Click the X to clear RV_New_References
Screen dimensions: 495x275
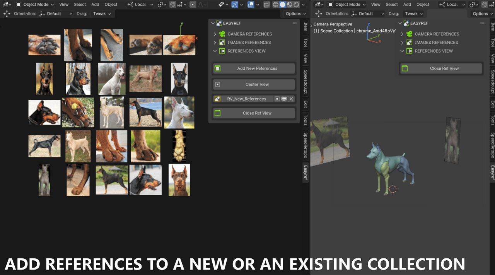292,99
